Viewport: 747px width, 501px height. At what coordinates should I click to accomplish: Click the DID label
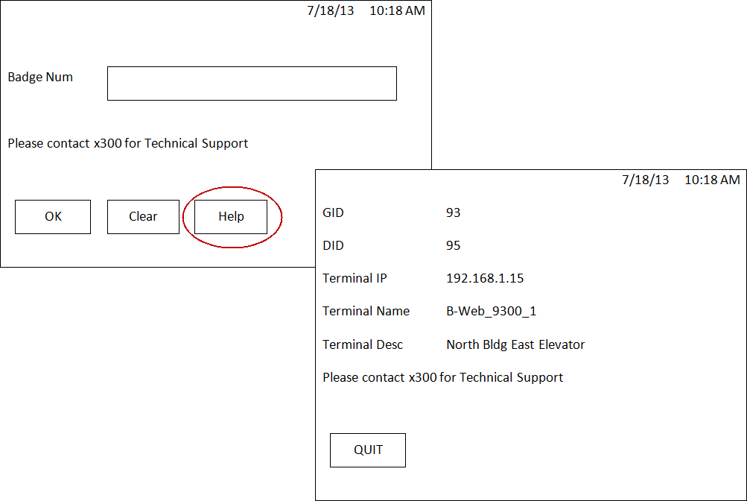[333, 245]
